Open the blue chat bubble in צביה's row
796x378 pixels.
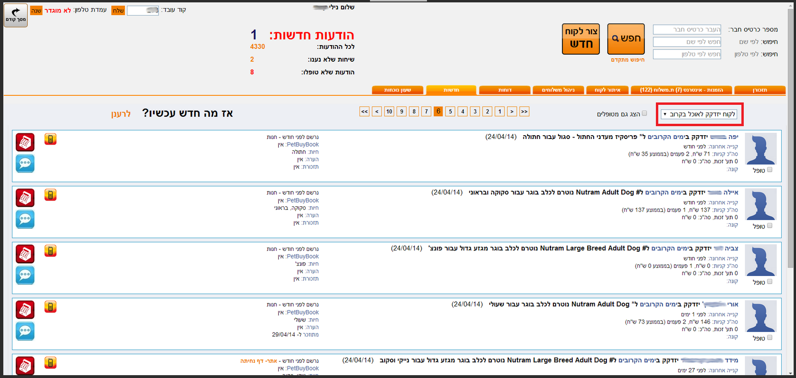pyautogui.click(x=25, y=275)
